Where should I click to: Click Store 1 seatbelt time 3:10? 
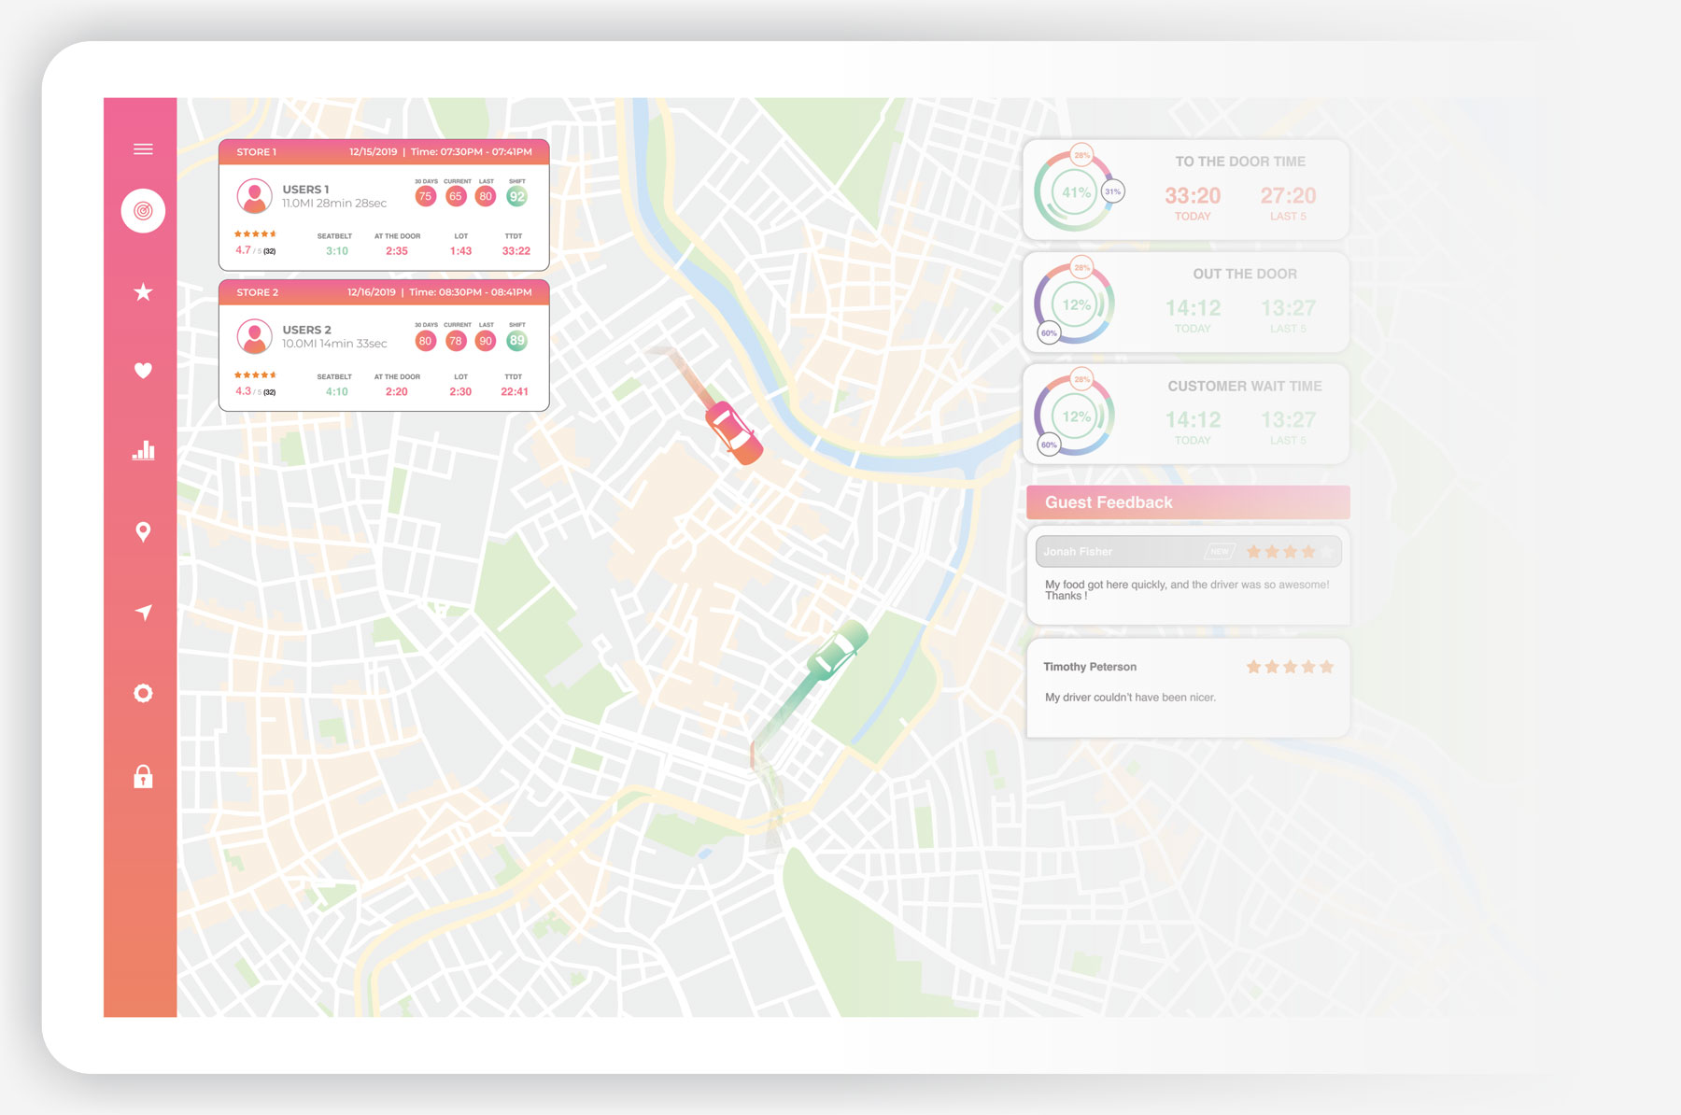336,251
